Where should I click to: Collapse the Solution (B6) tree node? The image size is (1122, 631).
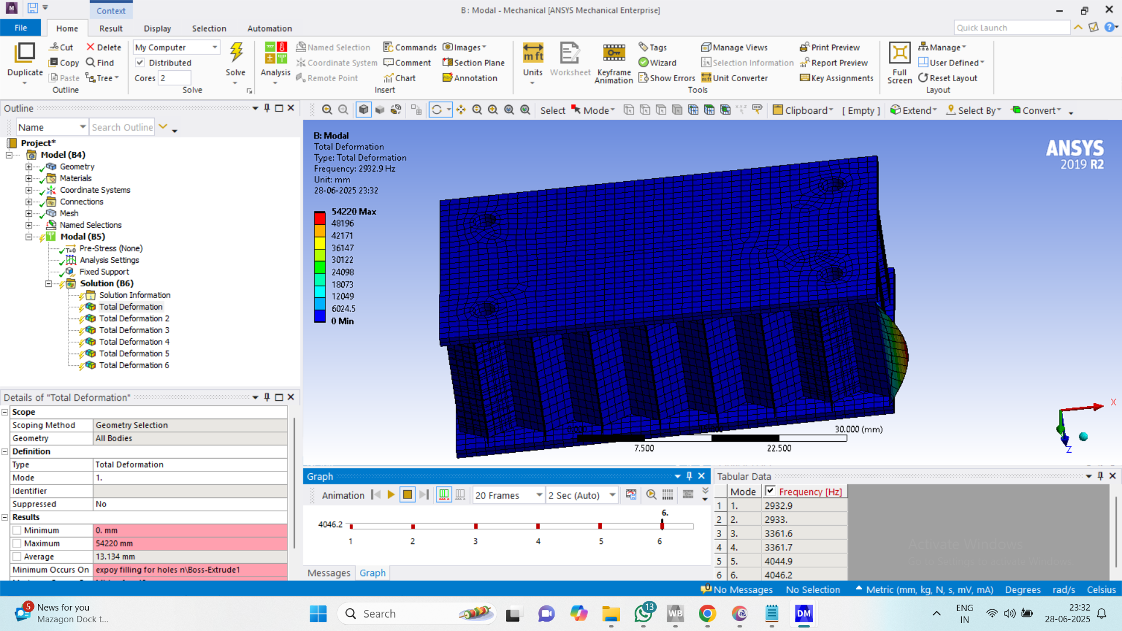click(x=49, y=283)
